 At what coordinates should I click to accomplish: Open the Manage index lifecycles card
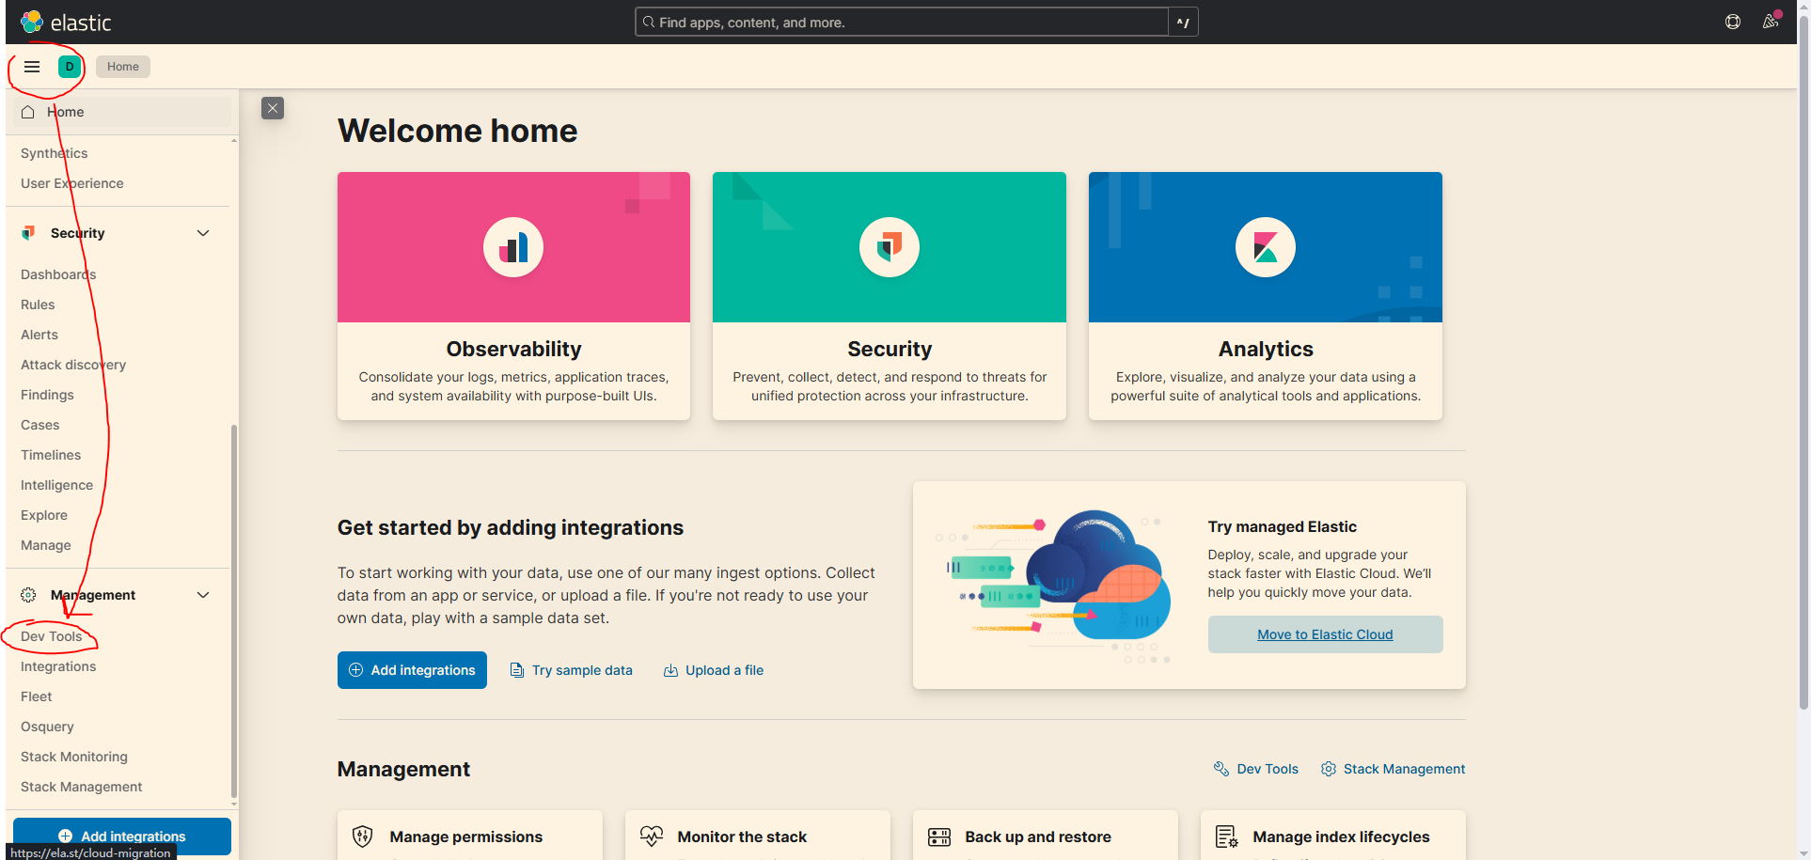(1333, 836)
